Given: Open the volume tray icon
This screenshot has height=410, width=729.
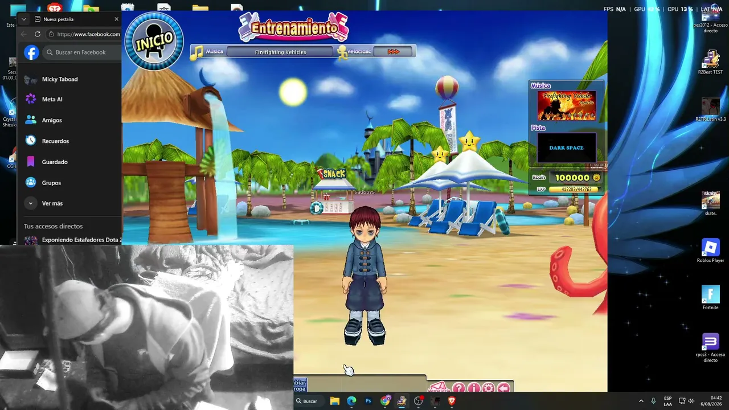Looking at the screenshot, I should coord(691,401).
